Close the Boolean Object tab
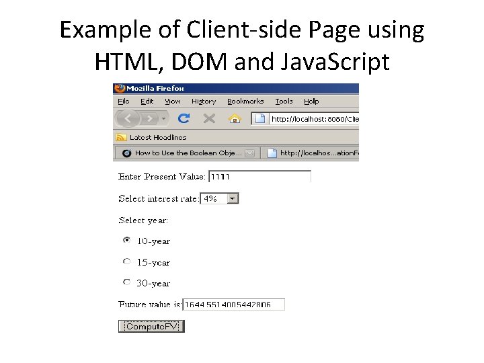The height and width of the screenshot is (363, 484). tap(249, 153)
